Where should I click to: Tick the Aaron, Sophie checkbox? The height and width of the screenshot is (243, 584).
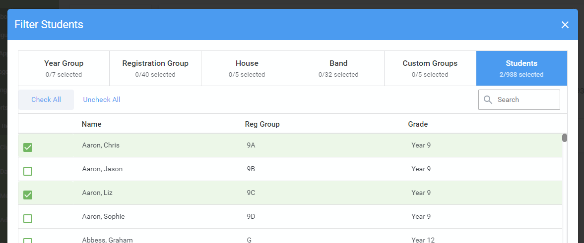pos(28,218)
